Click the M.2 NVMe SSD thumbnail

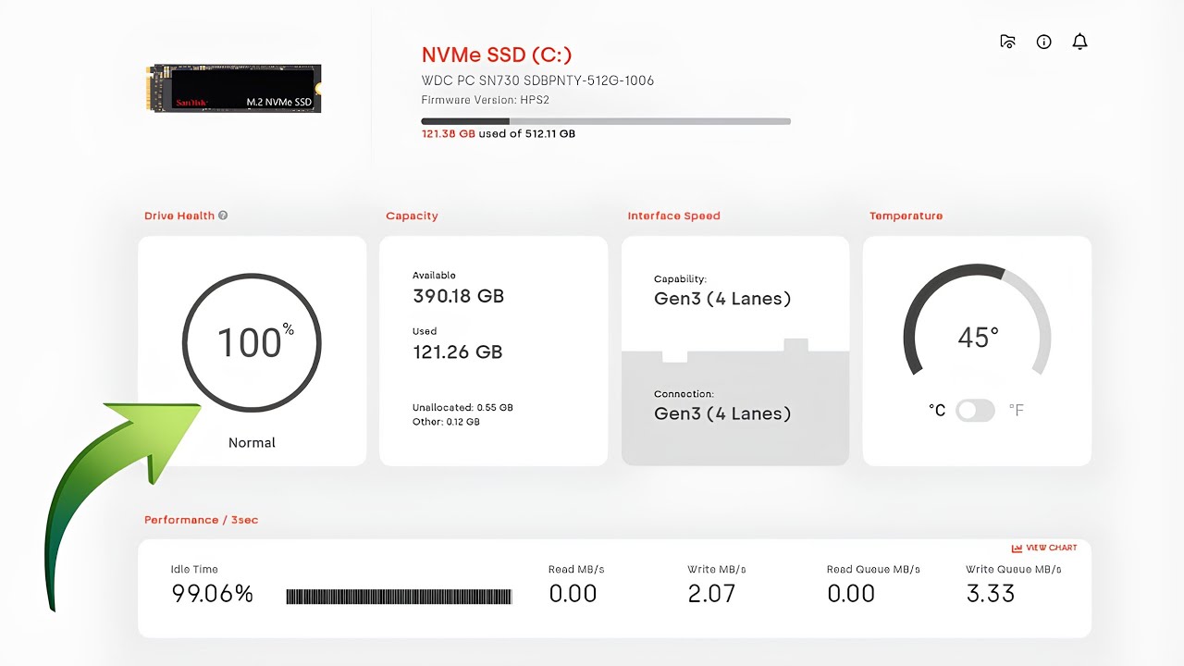pos(235,88)
